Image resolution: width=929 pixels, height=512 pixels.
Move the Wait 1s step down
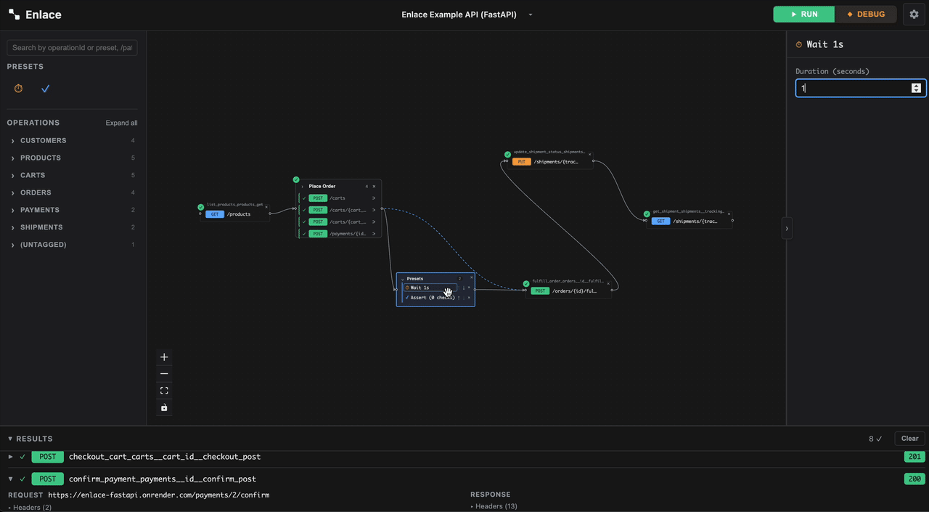(464, 288)
